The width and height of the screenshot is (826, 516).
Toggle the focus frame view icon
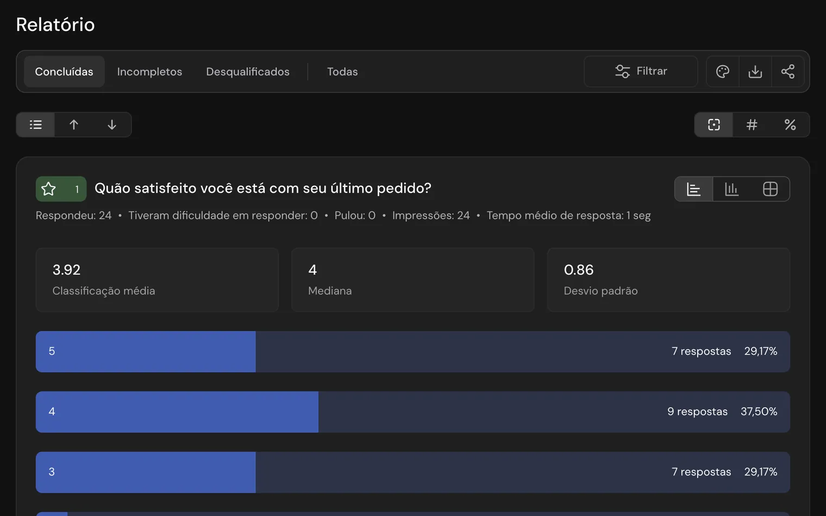(714, 125)
